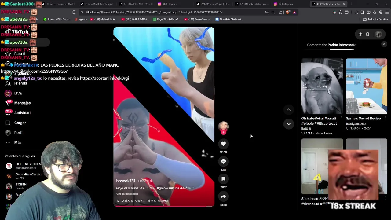This screenshot has height=220, width=391.
Task: Switch to the Nombre del gusano tab
Action: click(252, 4)
